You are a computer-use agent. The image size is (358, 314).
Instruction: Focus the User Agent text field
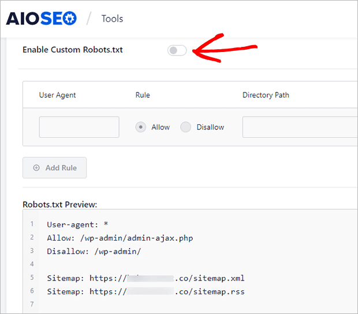pyautogui.click(x=79, y=127)
